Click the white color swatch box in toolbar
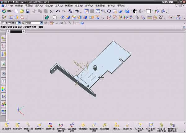 pos(148,11)
